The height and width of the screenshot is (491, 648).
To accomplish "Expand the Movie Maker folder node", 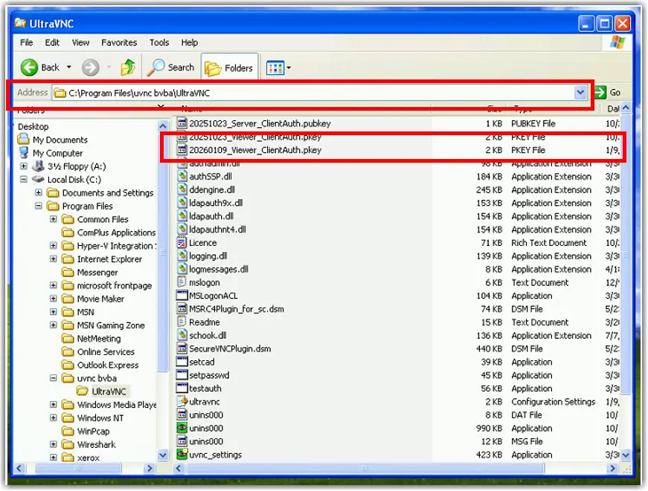I will point(54,299).
